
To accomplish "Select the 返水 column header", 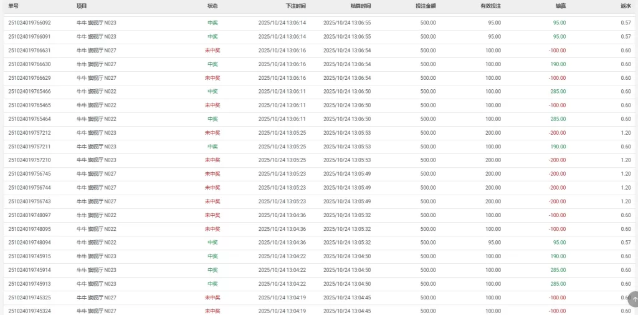I will (x=626, y=6).
